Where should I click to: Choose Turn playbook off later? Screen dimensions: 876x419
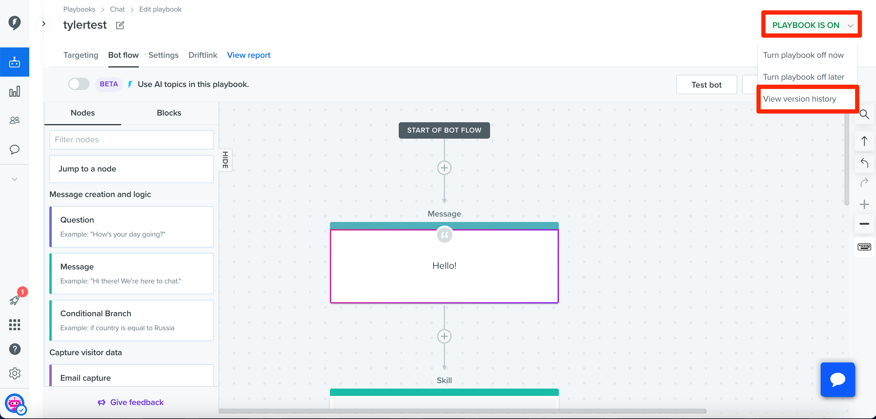[804, 77]
